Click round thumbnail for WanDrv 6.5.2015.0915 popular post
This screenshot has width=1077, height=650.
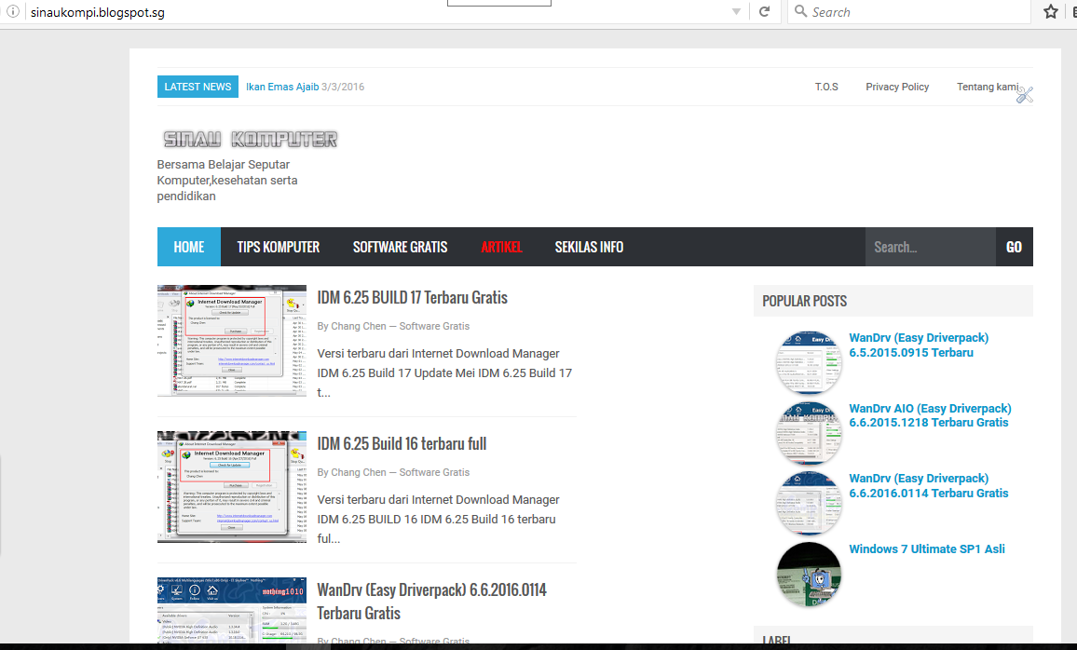809,362
